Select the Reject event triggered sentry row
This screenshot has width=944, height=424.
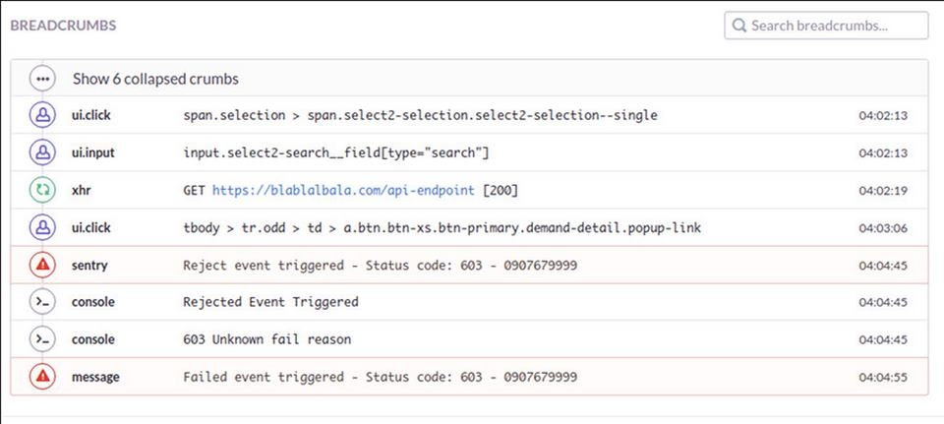(x=469, y=265)
